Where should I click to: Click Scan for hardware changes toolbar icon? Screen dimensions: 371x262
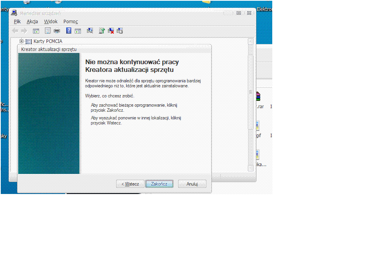click(x=90, y=31)
